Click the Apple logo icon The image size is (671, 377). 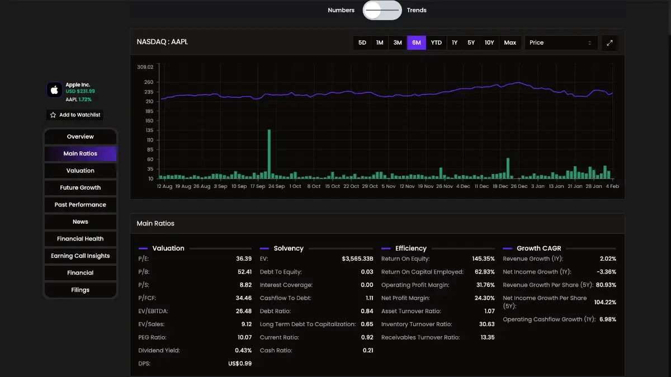click(54, 89)
